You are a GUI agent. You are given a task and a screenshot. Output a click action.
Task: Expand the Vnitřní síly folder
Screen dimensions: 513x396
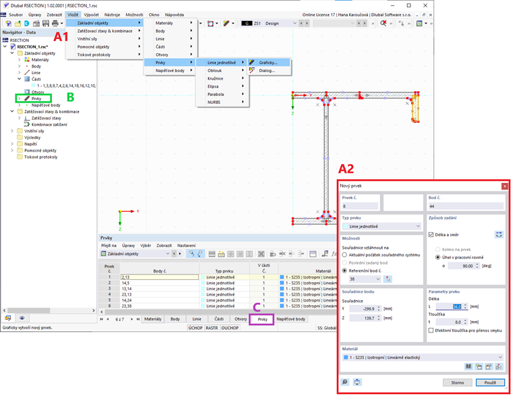(12, 131)
